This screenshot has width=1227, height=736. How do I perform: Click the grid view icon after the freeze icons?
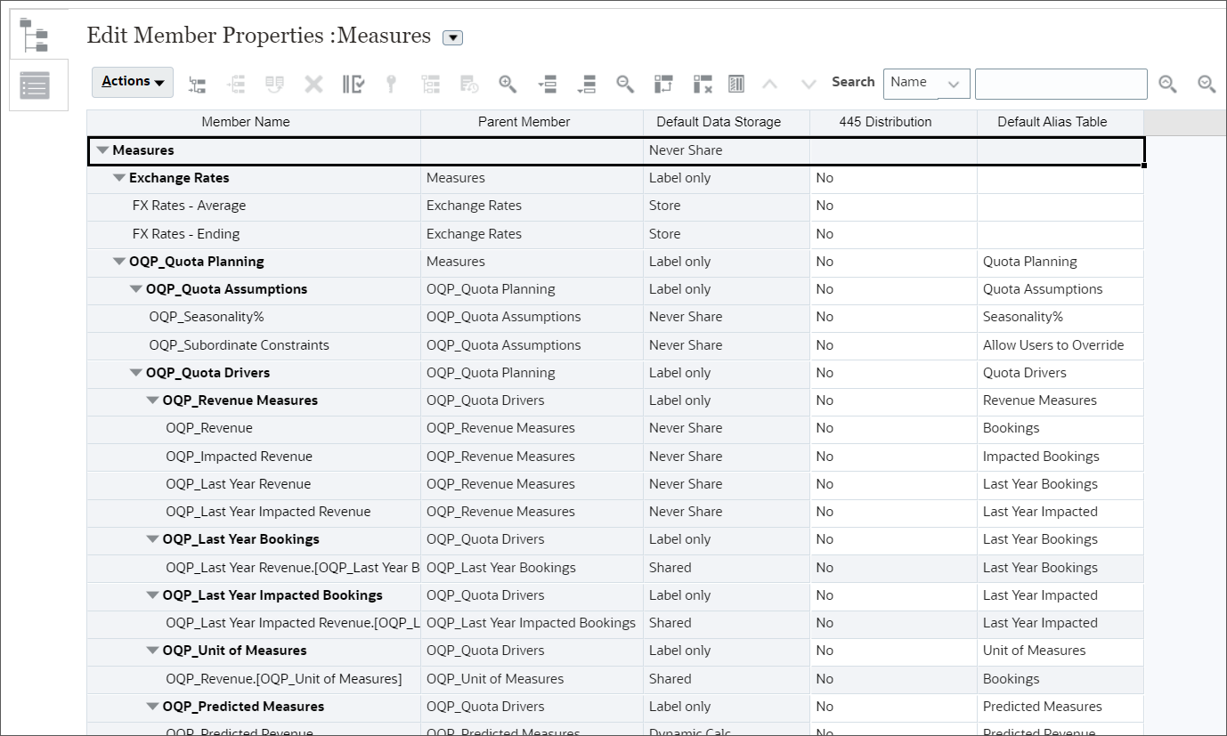click(736, 84)
